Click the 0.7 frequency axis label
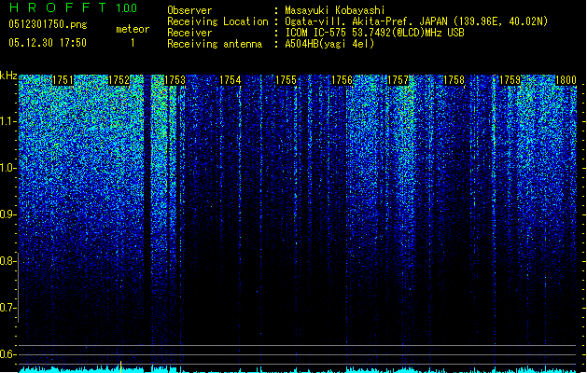The height and width of the screenshot is (373, 587). 7,308
